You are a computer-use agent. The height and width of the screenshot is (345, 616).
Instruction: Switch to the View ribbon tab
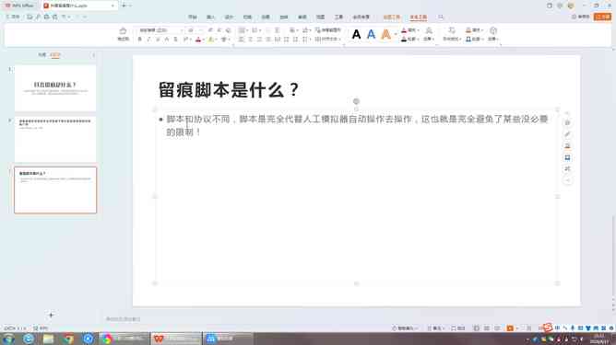(x=321, y=17)
